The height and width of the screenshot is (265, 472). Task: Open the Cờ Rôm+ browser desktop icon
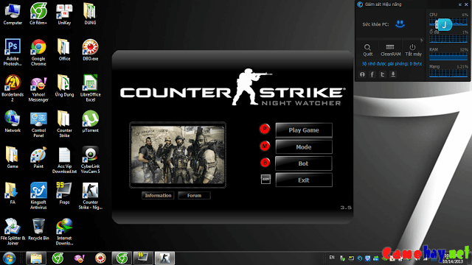click(x=38, y=14)
